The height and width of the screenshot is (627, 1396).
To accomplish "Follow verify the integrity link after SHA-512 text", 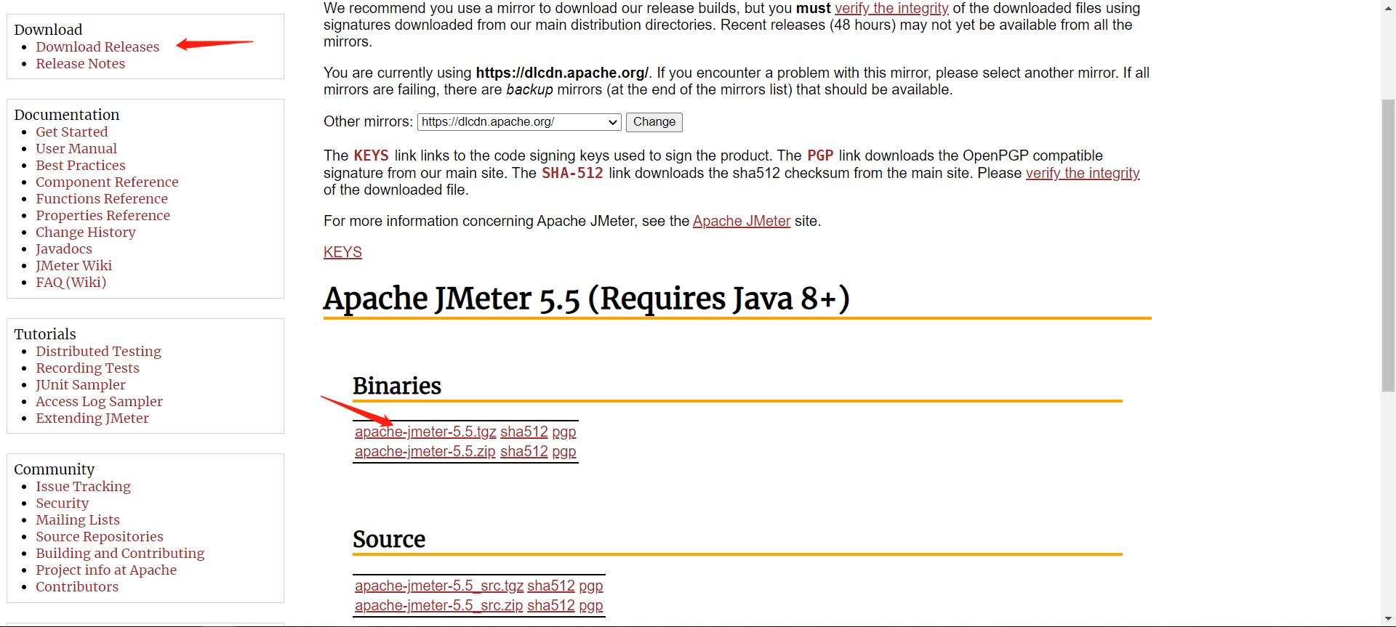I will pyautogui.click(x=1083, y=174).
